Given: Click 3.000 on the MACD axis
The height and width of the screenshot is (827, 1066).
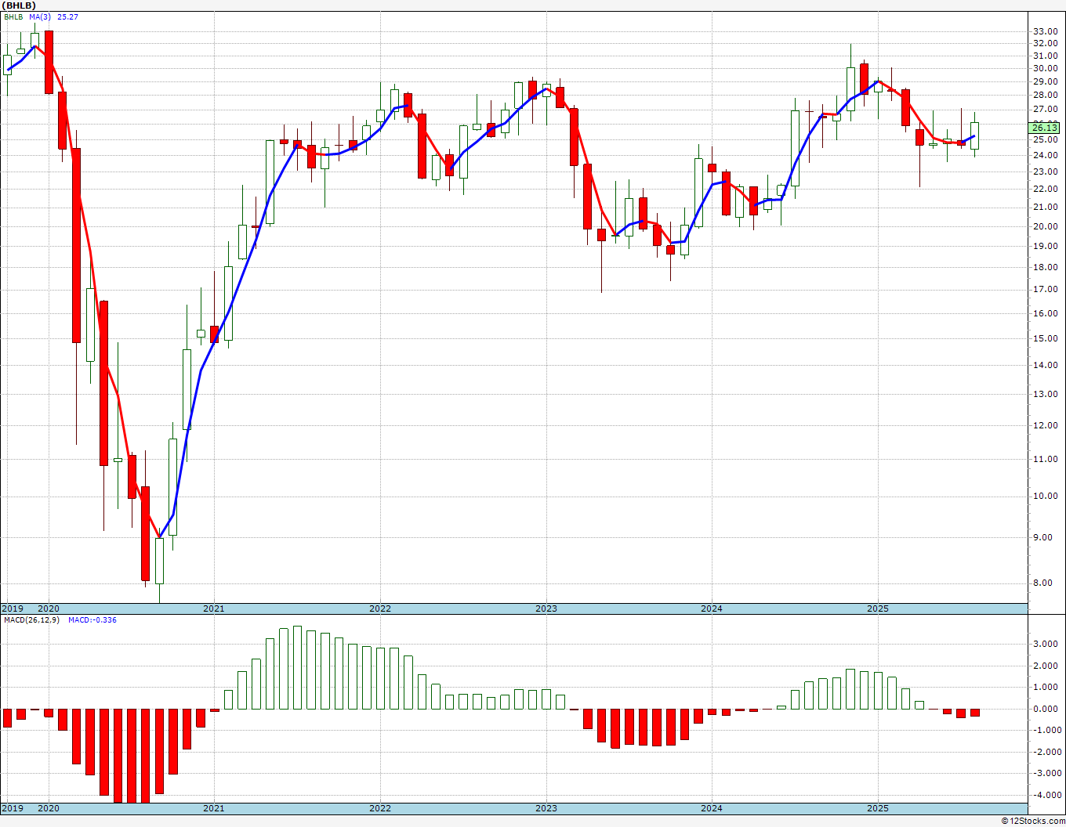Looking at the screenshot, I should [x=1045, y=644].
